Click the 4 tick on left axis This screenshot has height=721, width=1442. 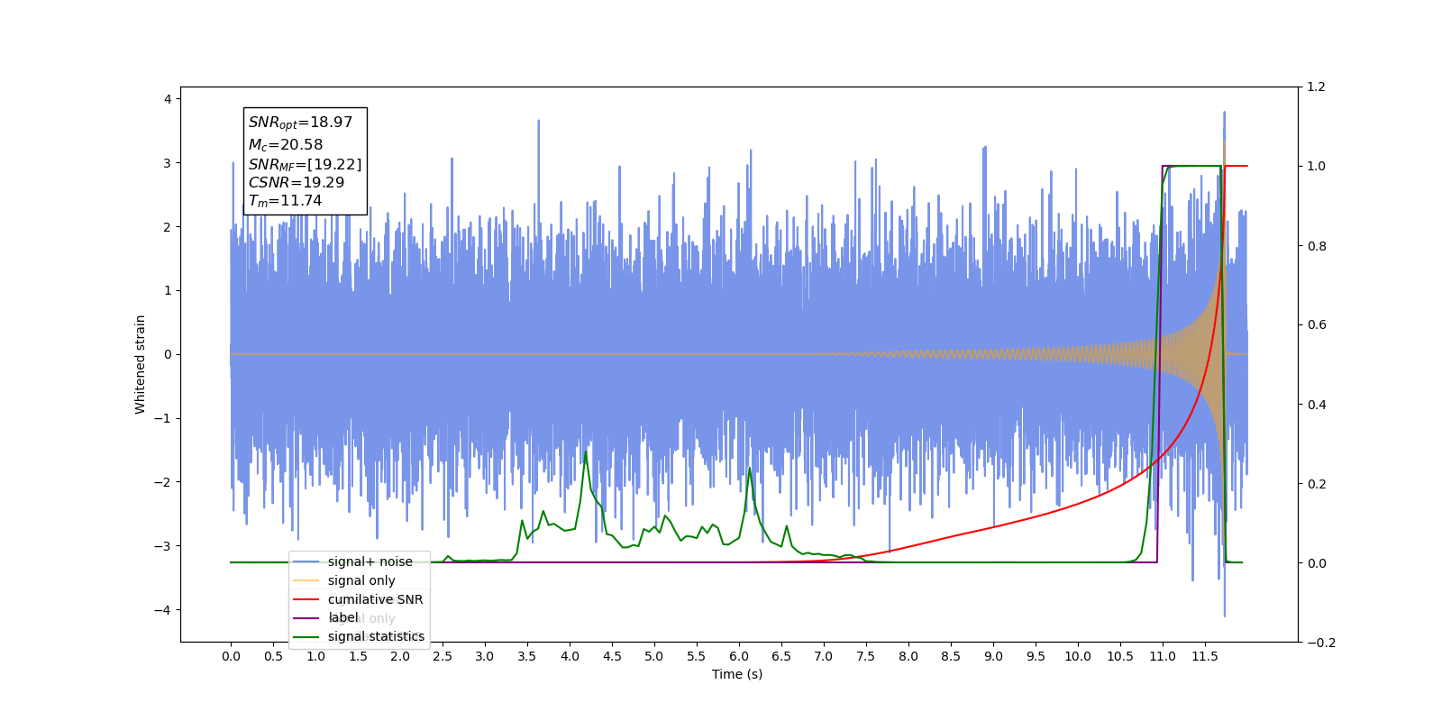(x=168, y=99)
